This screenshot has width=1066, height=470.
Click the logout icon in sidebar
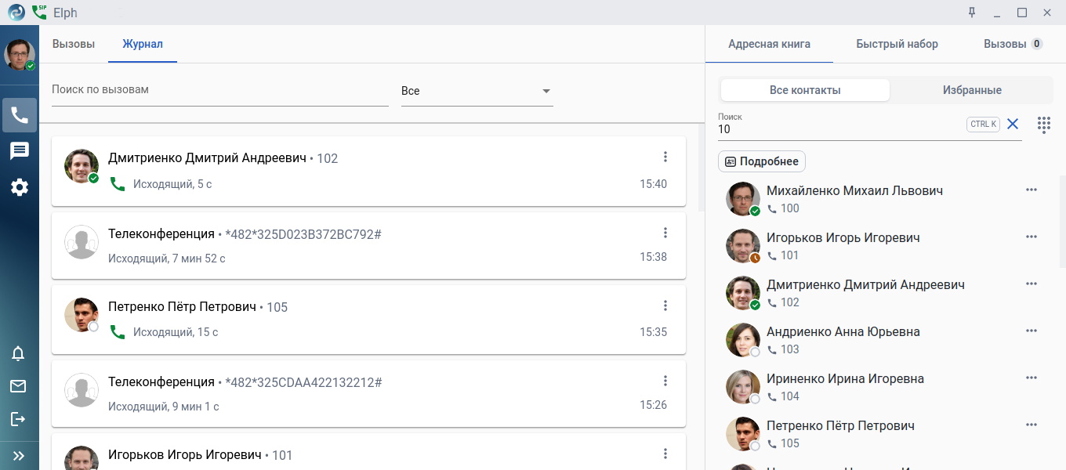pyautogui.click(x=18, y=419)
